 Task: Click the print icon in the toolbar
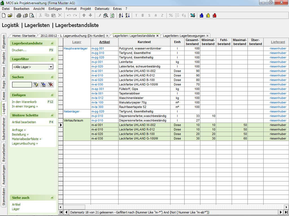pyautogui.click(x=19, y=15)
